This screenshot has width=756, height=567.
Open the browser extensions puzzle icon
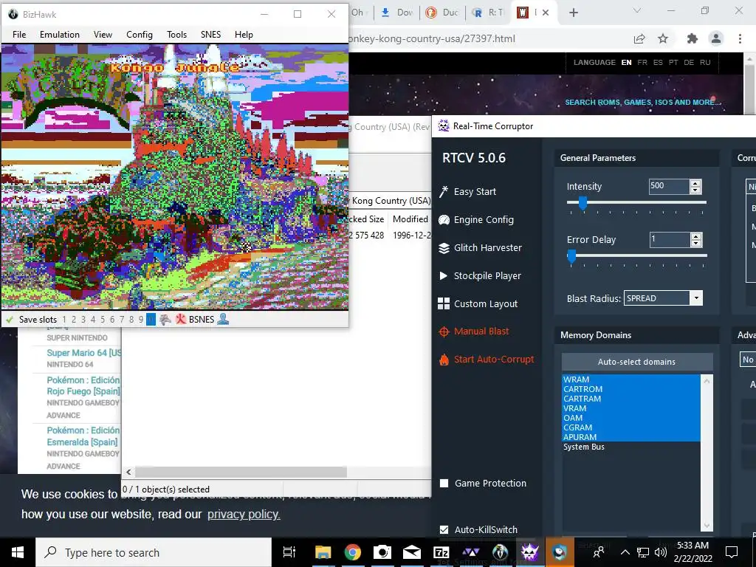pyautogui.click(x=693, y=38)
